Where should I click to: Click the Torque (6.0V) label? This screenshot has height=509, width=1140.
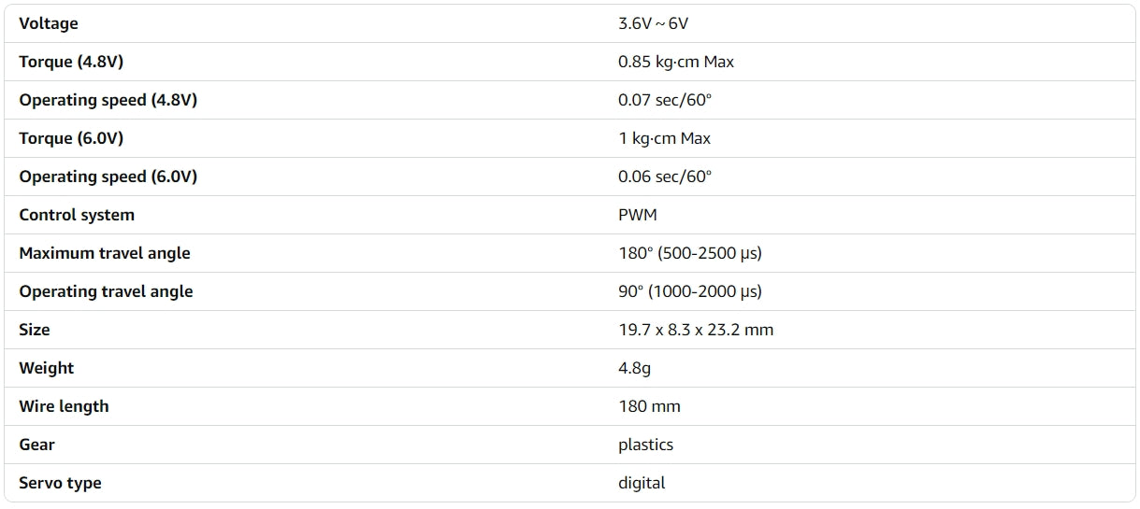tap(71, 138)
